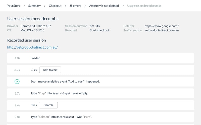Select the Type "Salmon" step row

100,117
